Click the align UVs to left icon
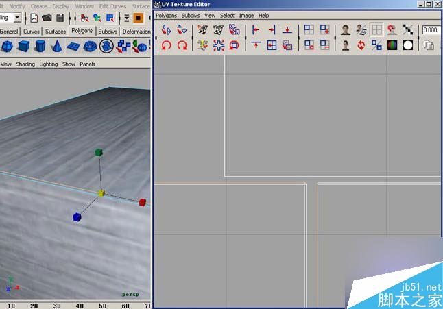The image size is (443, 309). [x=256, y=29]
